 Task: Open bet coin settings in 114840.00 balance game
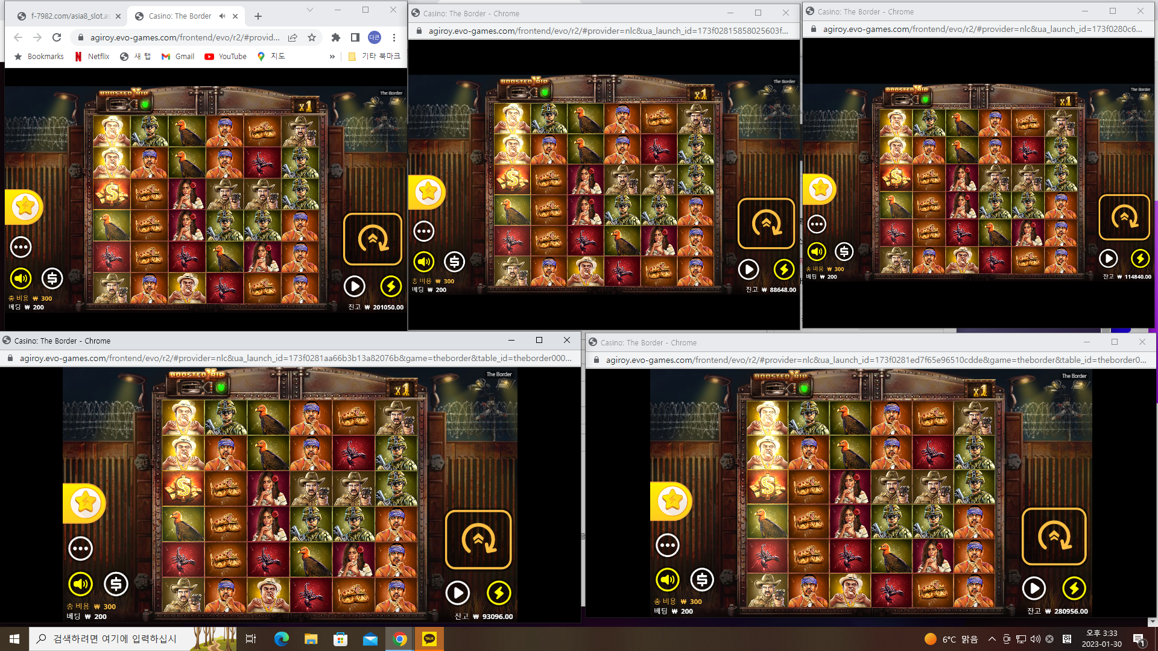844,251
